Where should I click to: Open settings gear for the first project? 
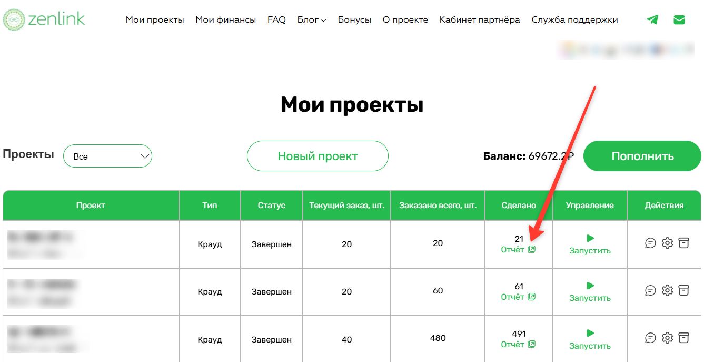coord(667,243)
